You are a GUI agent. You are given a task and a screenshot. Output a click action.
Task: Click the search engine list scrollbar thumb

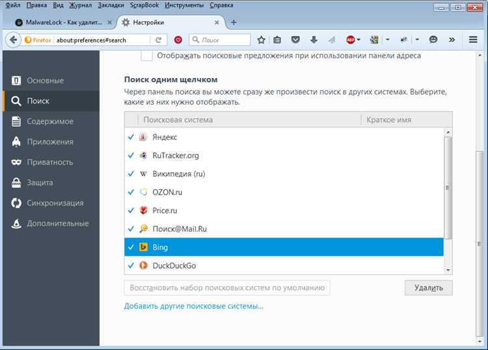448,188
